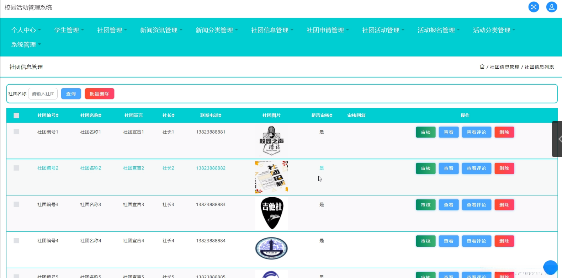Focus the 社团名称 search input field
This screenshot has height=278, width=562.
click(43, 94)
